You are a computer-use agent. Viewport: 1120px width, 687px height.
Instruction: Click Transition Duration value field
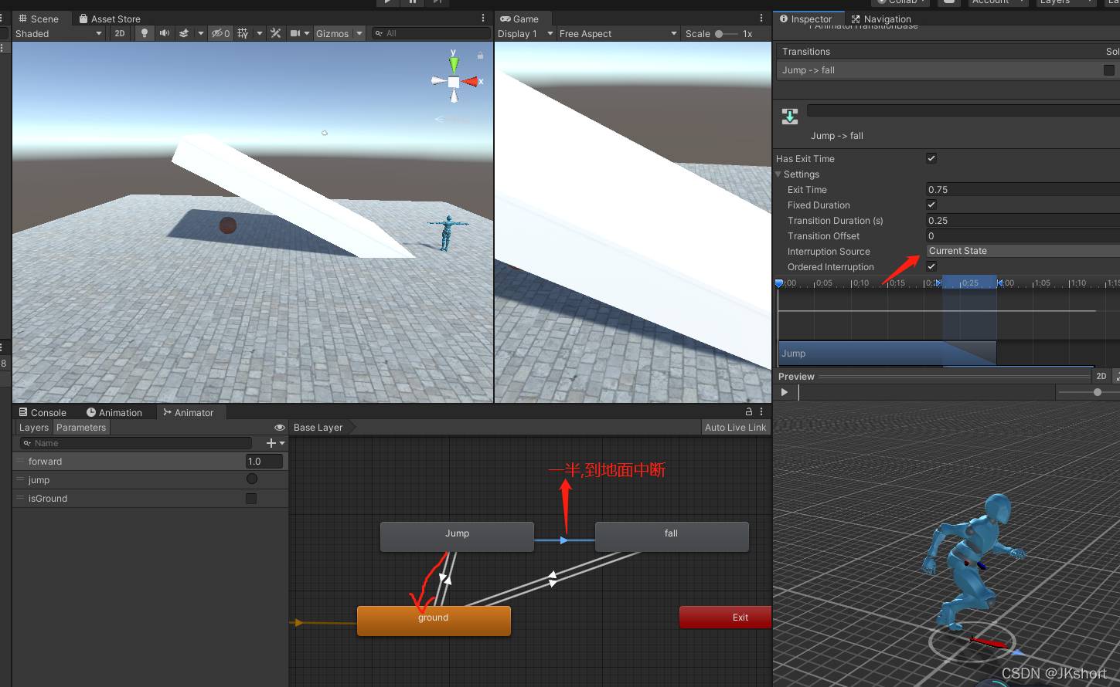point(1023,220)
